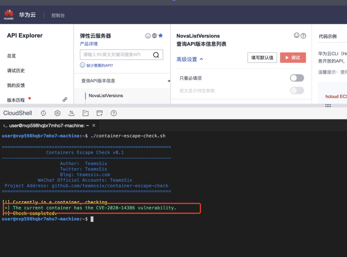Image resolution: width=347 pixels, height=257 pixels.
Task: Click github.com/teamssix/container-escape-check text in terminal
Action: click(110, 186)
